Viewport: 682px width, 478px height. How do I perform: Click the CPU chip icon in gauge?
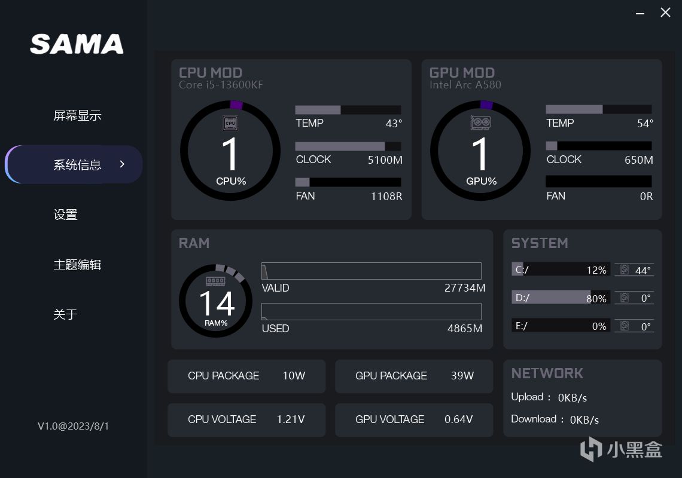230,123
